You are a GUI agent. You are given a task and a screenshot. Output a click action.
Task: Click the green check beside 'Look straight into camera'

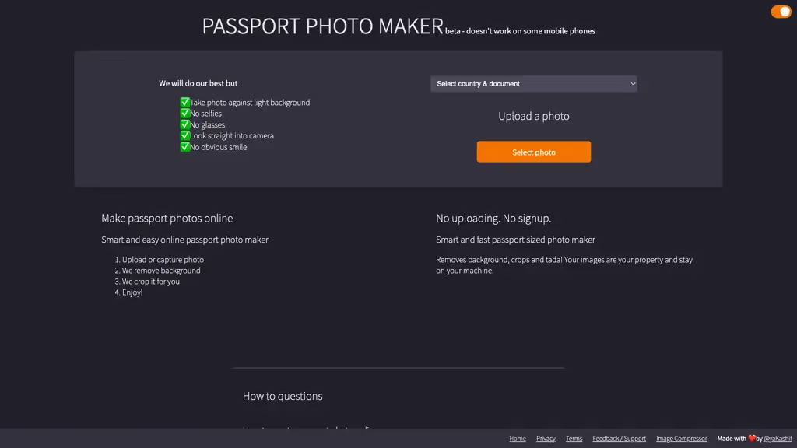coord(185,135)
